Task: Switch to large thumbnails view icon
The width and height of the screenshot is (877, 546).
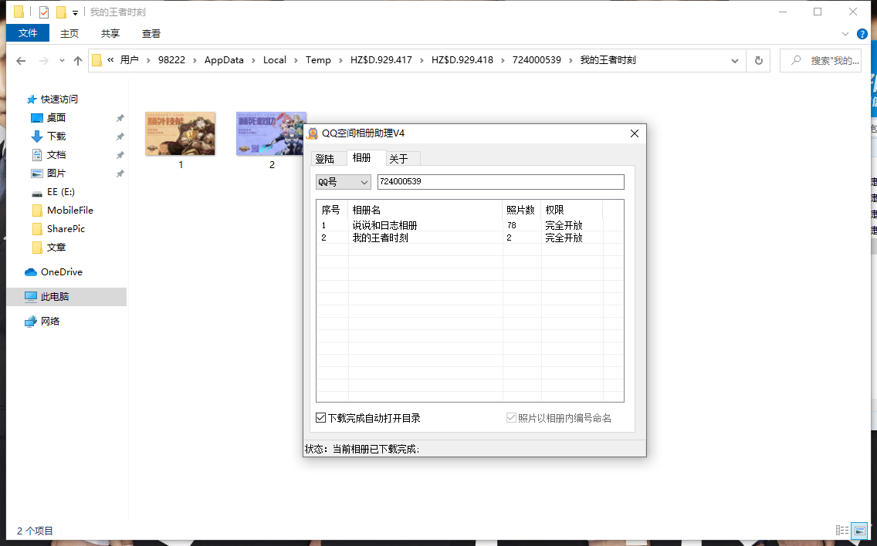Action: tap(860, 530)
